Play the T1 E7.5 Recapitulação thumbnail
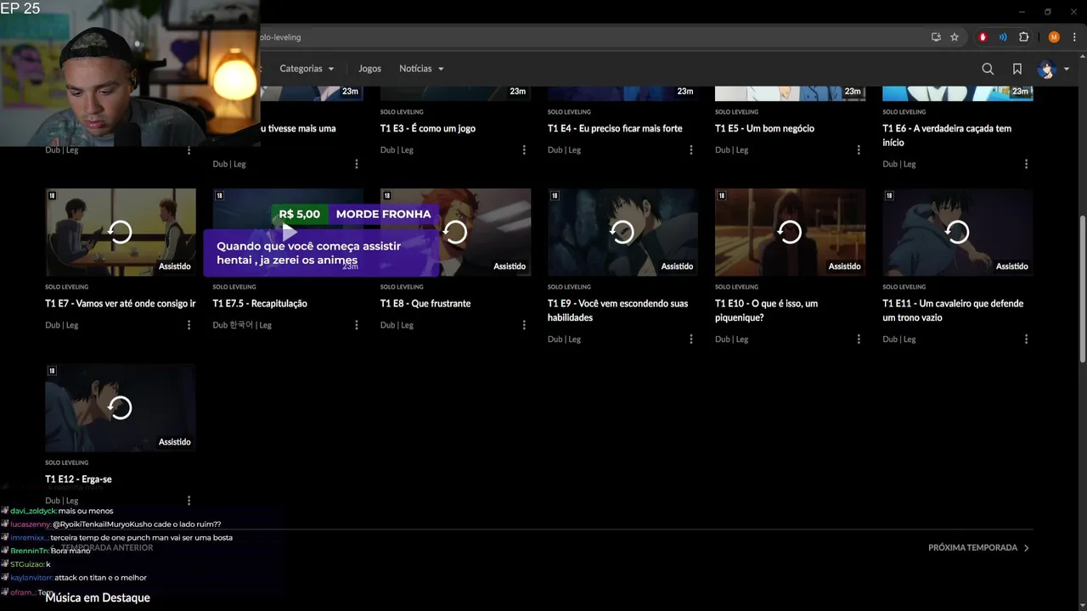This screenshot has height=611, width=1087. [288, 232]
